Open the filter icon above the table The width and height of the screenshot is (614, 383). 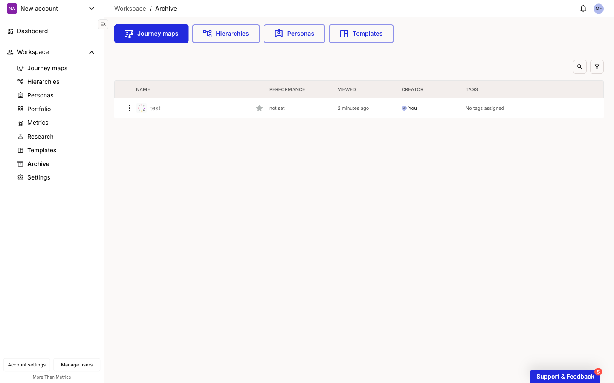(x=597, y=67)
